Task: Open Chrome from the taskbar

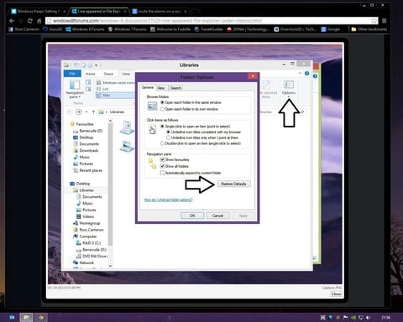Action: [x=41, y=317]
